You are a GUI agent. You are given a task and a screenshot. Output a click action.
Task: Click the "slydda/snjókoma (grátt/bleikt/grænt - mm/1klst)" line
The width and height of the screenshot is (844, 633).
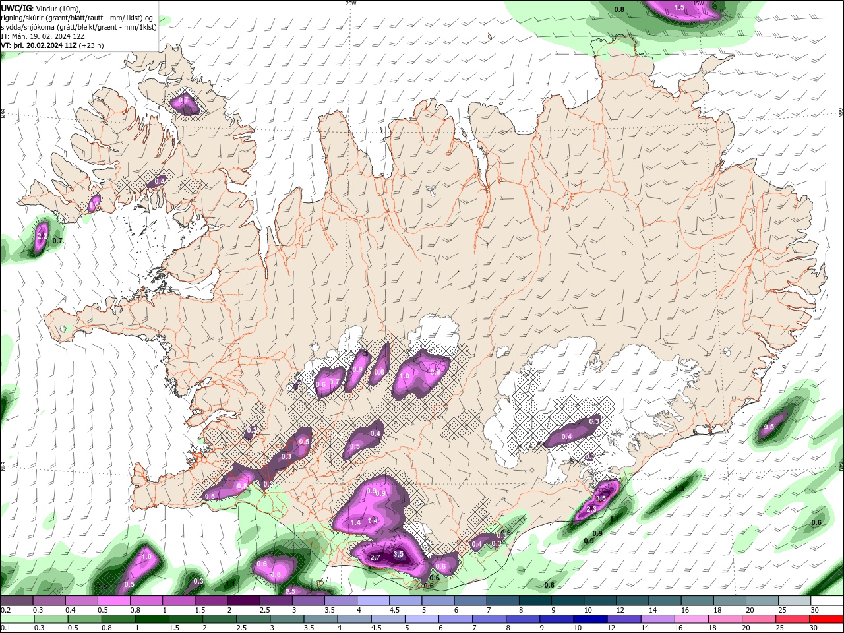click(x=79, y=27)
